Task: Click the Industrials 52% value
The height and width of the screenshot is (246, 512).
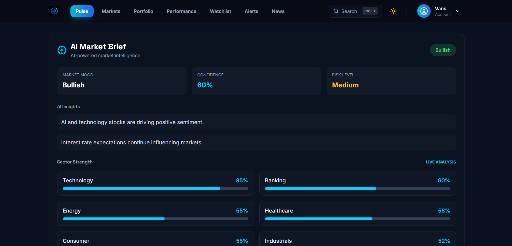Action: [444, 241]
